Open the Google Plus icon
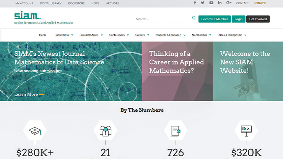Image resolution: width=283 pixels, height=159 pixels. coord(229,3)
